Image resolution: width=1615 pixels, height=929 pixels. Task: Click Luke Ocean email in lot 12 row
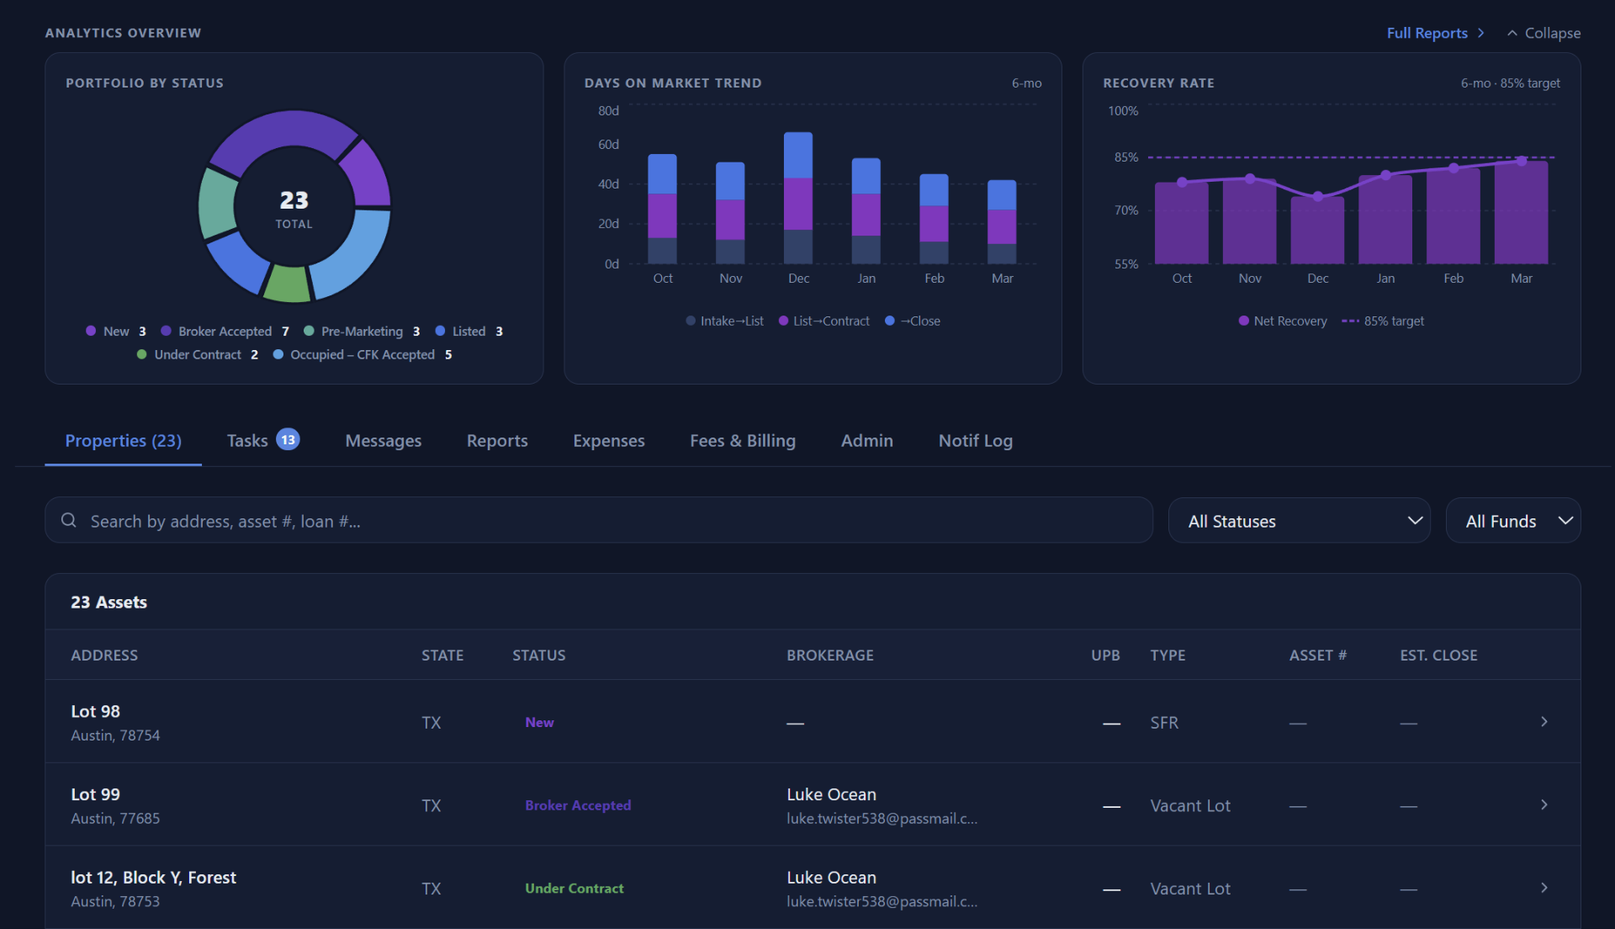coord(882,901)
